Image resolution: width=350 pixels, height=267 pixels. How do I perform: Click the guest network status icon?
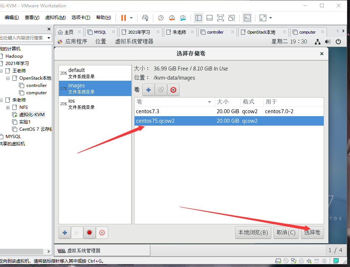[x=317, y=42]
